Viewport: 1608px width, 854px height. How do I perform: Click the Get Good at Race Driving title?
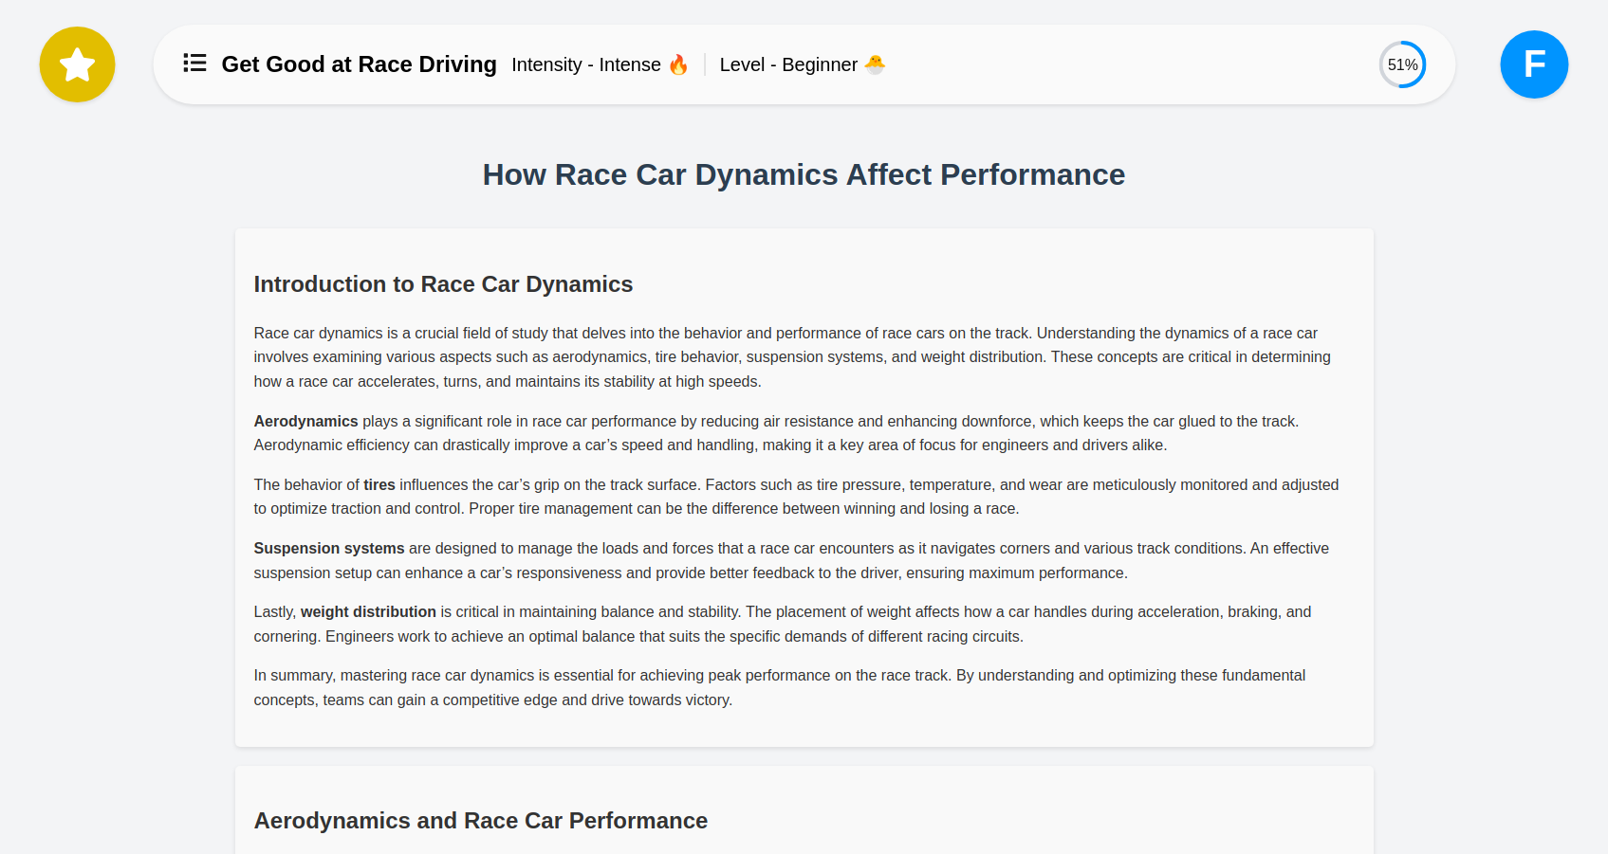coord(359,64)
